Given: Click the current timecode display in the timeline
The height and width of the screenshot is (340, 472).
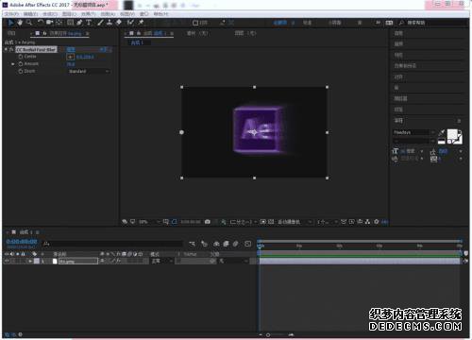Looking at the screenshot, I should (x=22, y=242).
